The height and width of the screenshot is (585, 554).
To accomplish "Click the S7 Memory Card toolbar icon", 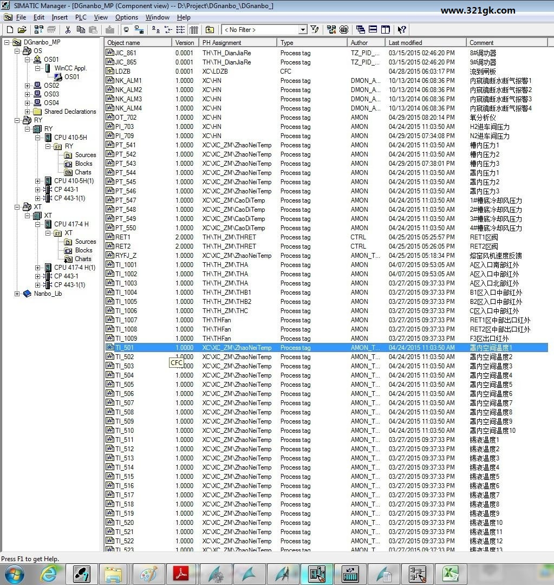I will tap(51, 29).
